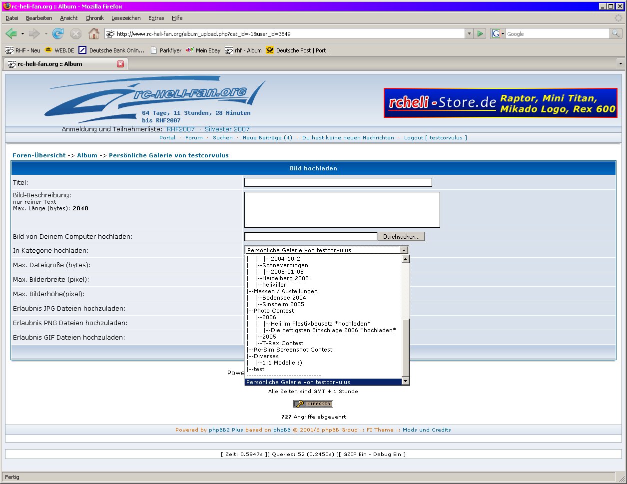Open the search engine selector dropdown

pyautogui.click(x=498, y=34)
